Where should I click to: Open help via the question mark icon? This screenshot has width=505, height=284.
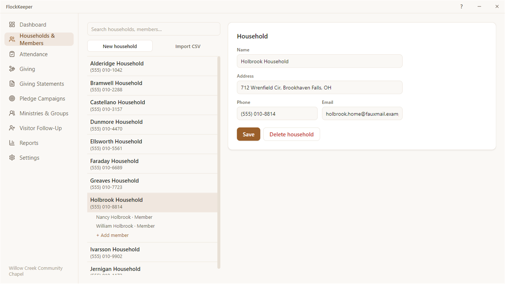click(461, 6)
